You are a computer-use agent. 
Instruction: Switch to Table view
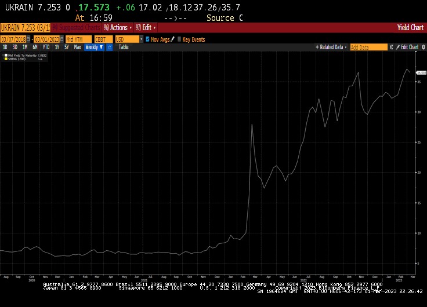(x=124, y=47)
